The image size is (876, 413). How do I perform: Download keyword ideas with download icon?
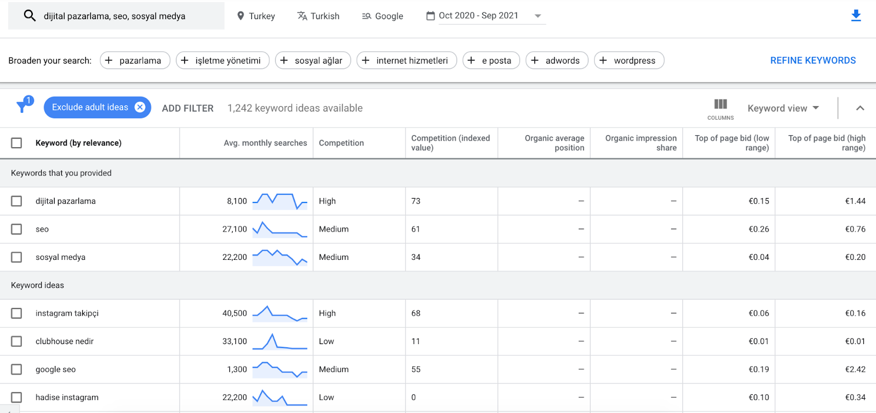[x=856, y=16]
